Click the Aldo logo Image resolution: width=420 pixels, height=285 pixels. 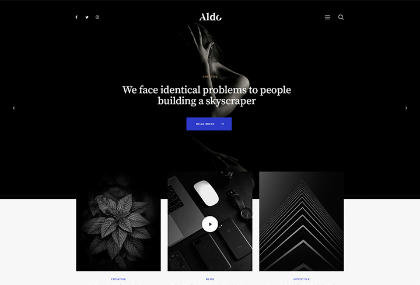click(x=210, y=17)
